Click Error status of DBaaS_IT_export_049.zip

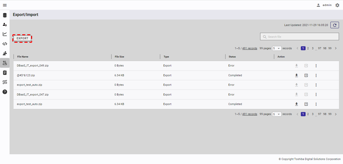(231, 65)
